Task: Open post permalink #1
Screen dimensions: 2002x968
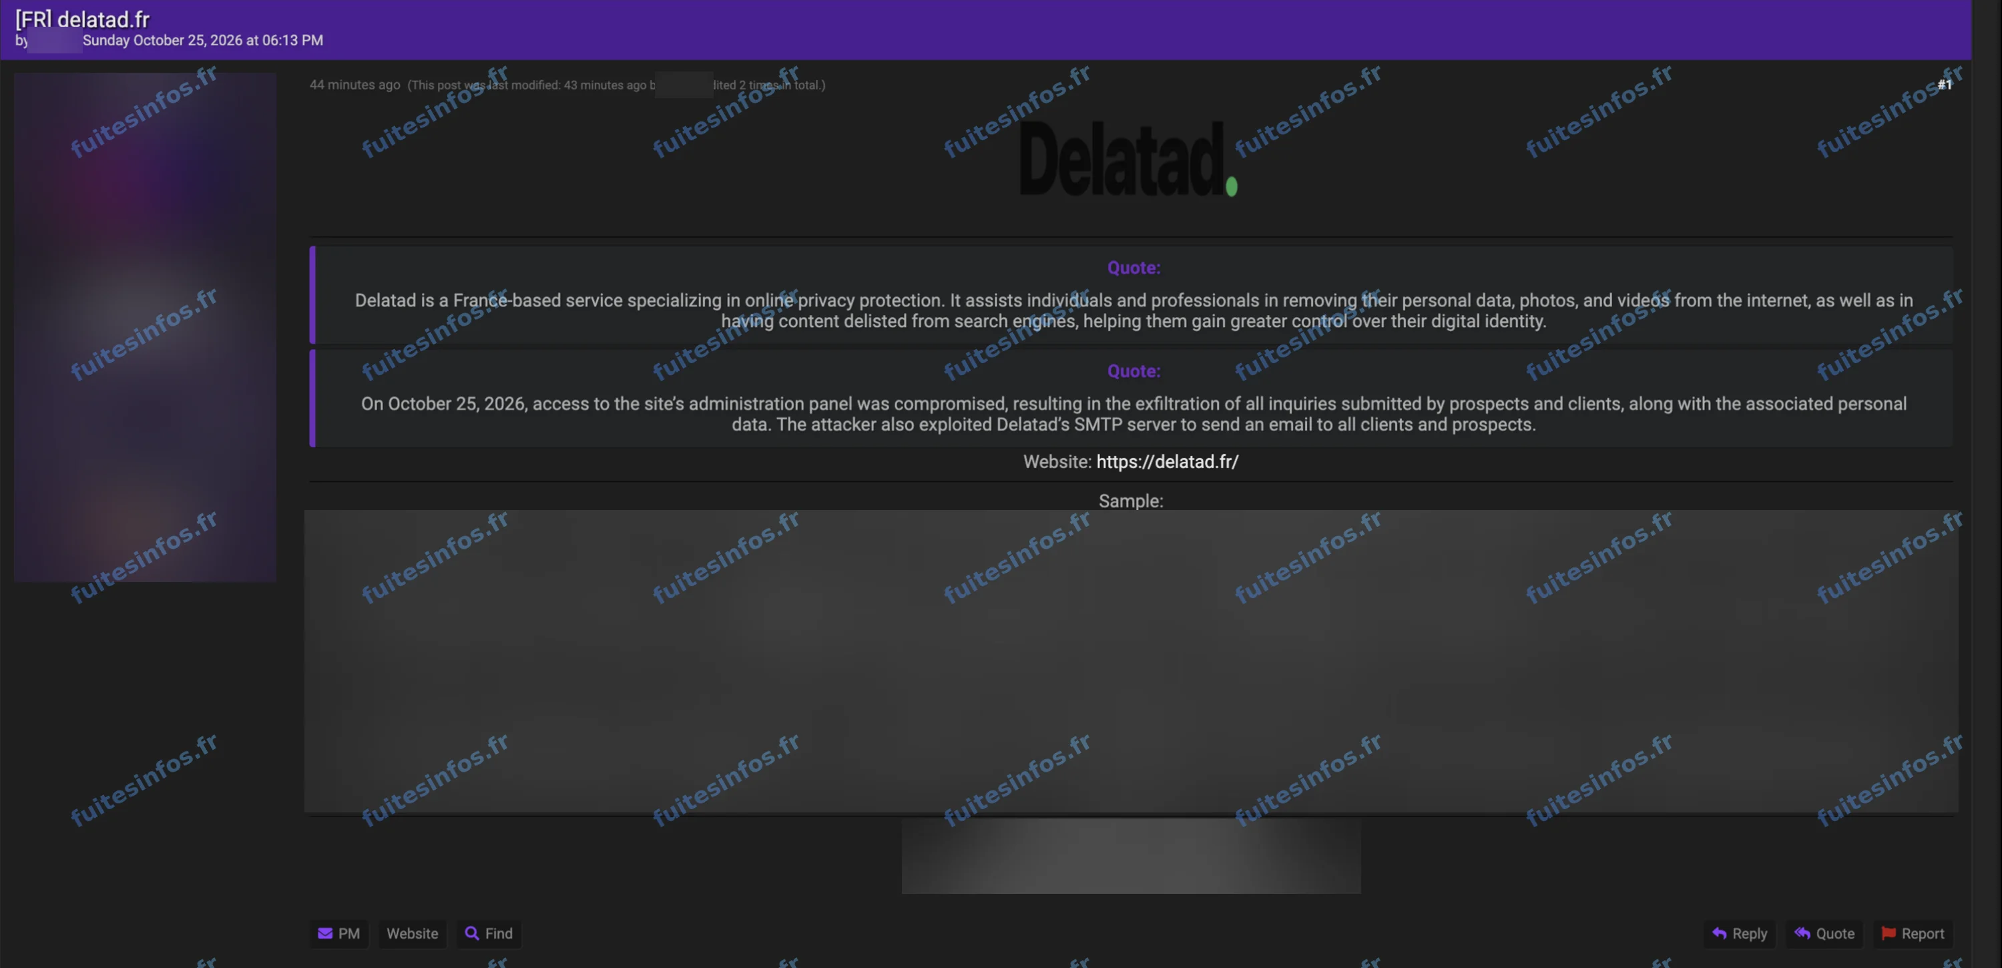Action: 1944,85
